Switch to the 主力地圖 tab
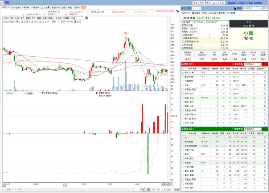The height and width of the screenshot is (193, 269). (x=45, y=8)
